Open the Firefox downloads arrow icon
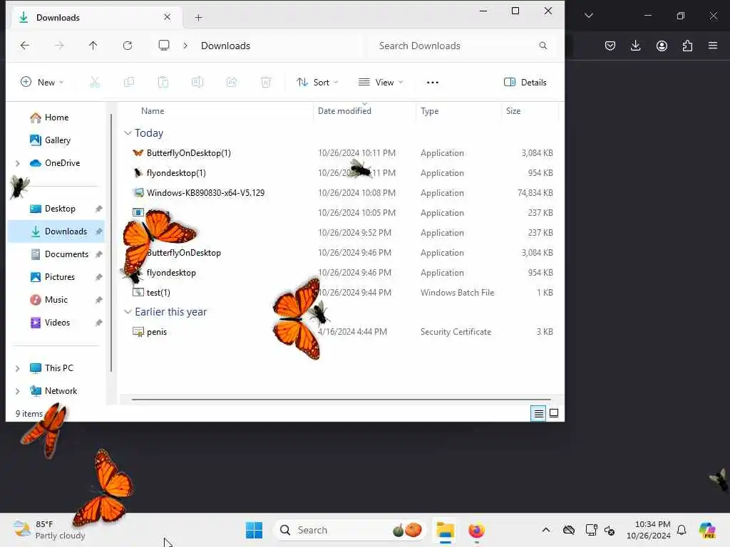730x547 pixels. point(635,46)
